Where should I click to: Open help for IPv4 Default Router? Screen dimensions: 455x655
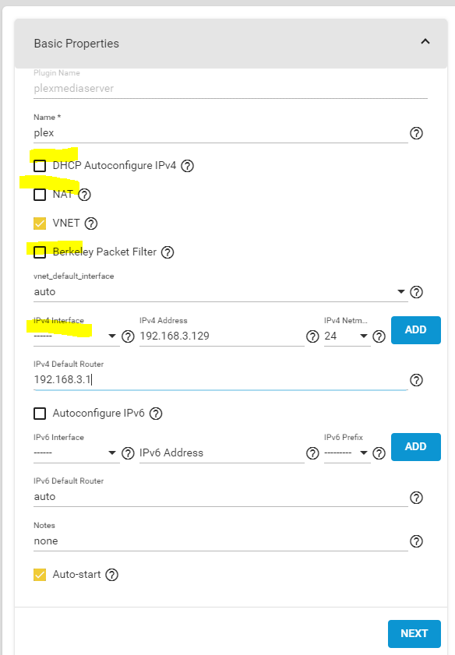pyautogui.click(x=416, y=380)
